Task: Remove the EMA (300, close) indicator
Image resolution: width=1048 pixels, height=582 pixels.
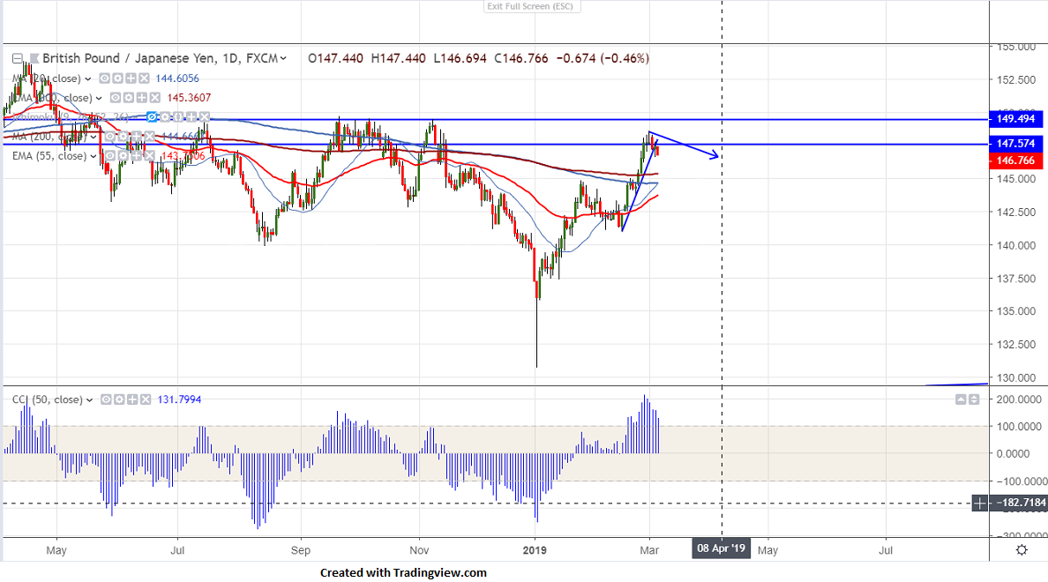Action: click(154, 98)
